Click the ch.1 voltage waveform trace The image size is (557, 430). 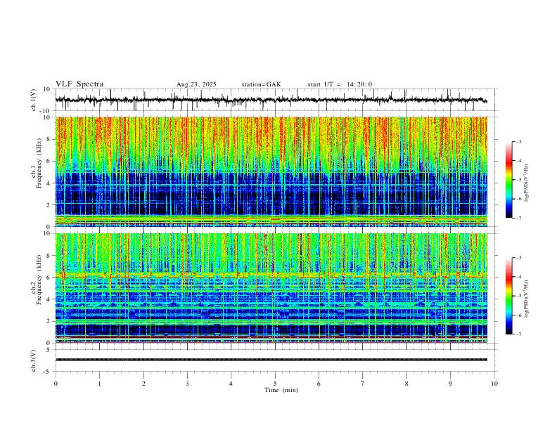click(271, 100)
